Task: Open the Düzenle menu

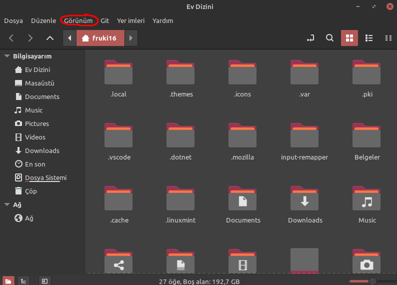Action: coord(43,21)
